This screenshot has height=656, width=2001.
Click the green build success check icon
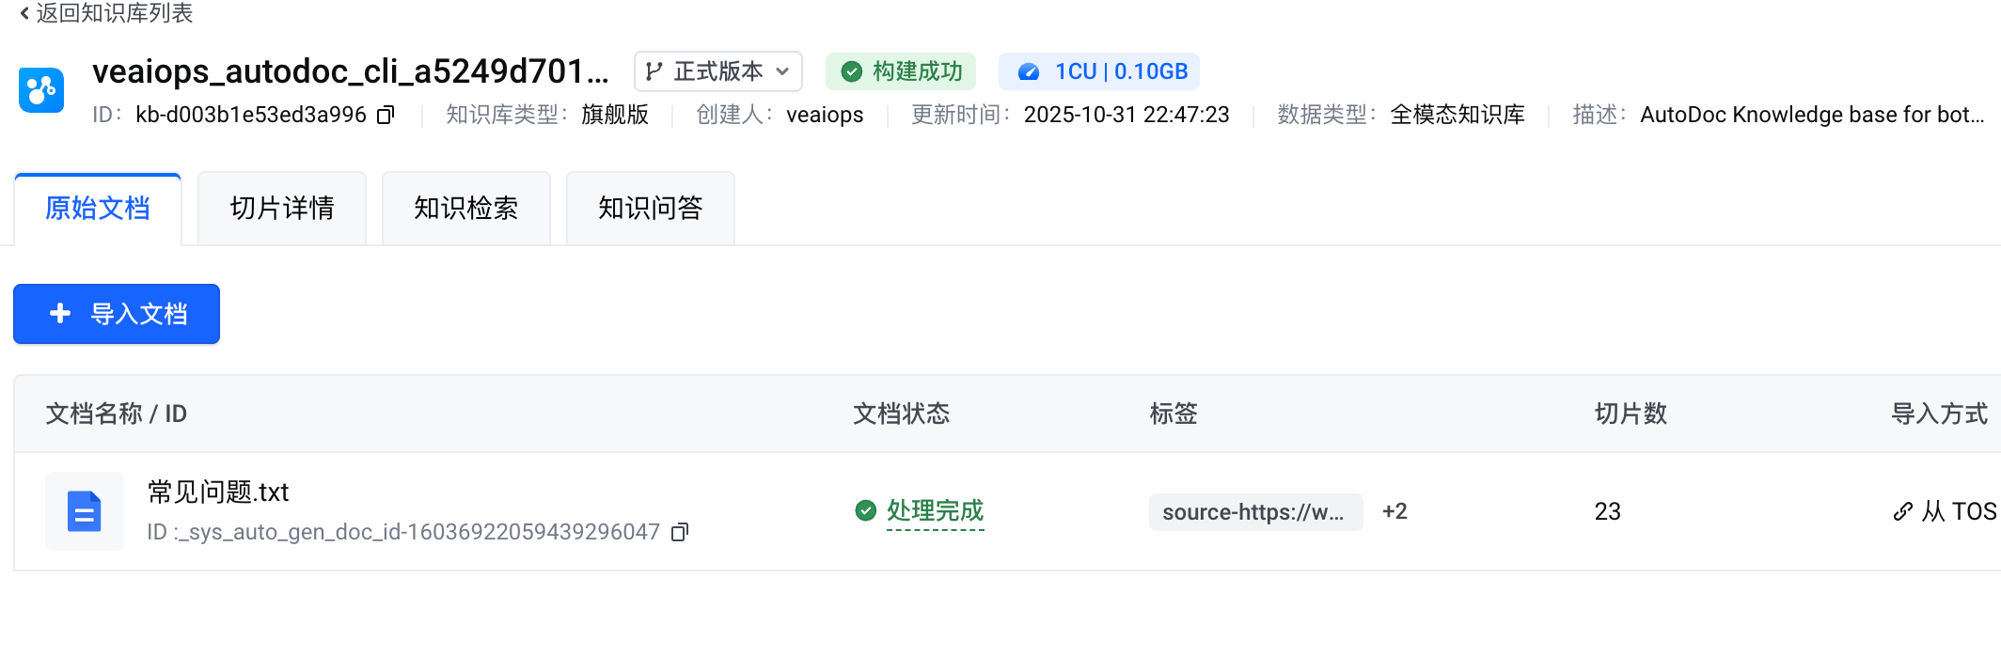pyautogui.click(x=851, y=72)
